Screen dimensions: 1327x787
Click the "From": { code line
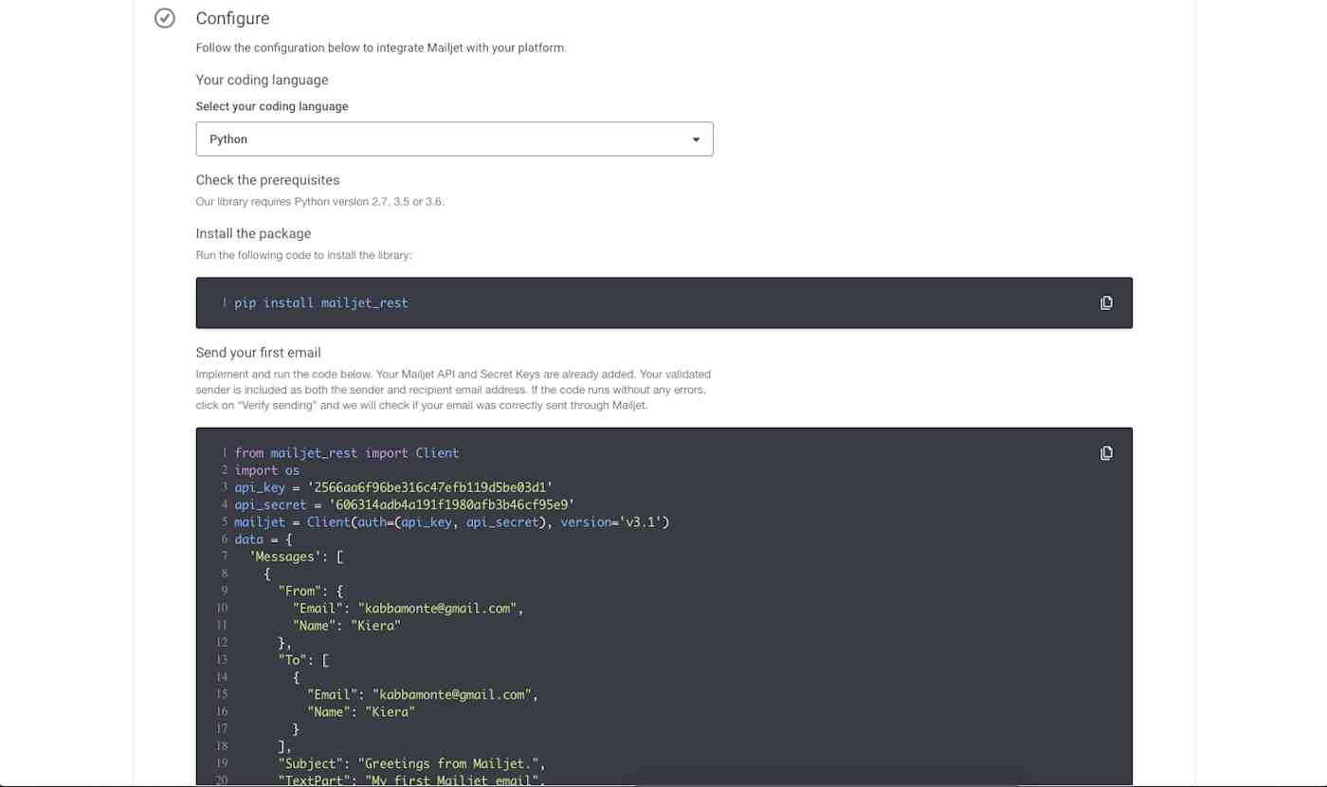click(x=311, y=591)
